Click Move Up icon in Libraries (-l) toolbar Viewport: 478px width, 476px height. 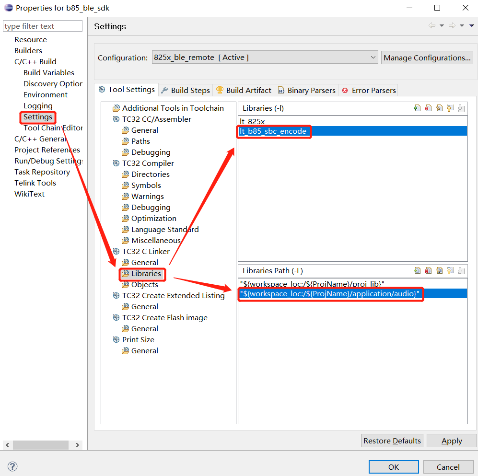click(450, 108)
